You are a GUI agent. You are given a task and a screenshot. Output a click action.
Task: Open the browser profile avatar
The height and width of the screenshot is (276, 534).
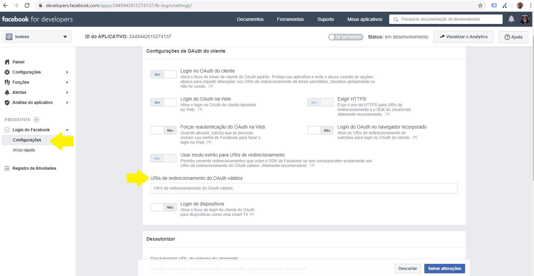(x=520, y=5)
